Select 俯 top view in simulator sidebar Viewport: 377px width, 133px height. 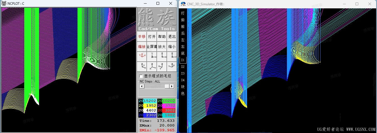183,20
